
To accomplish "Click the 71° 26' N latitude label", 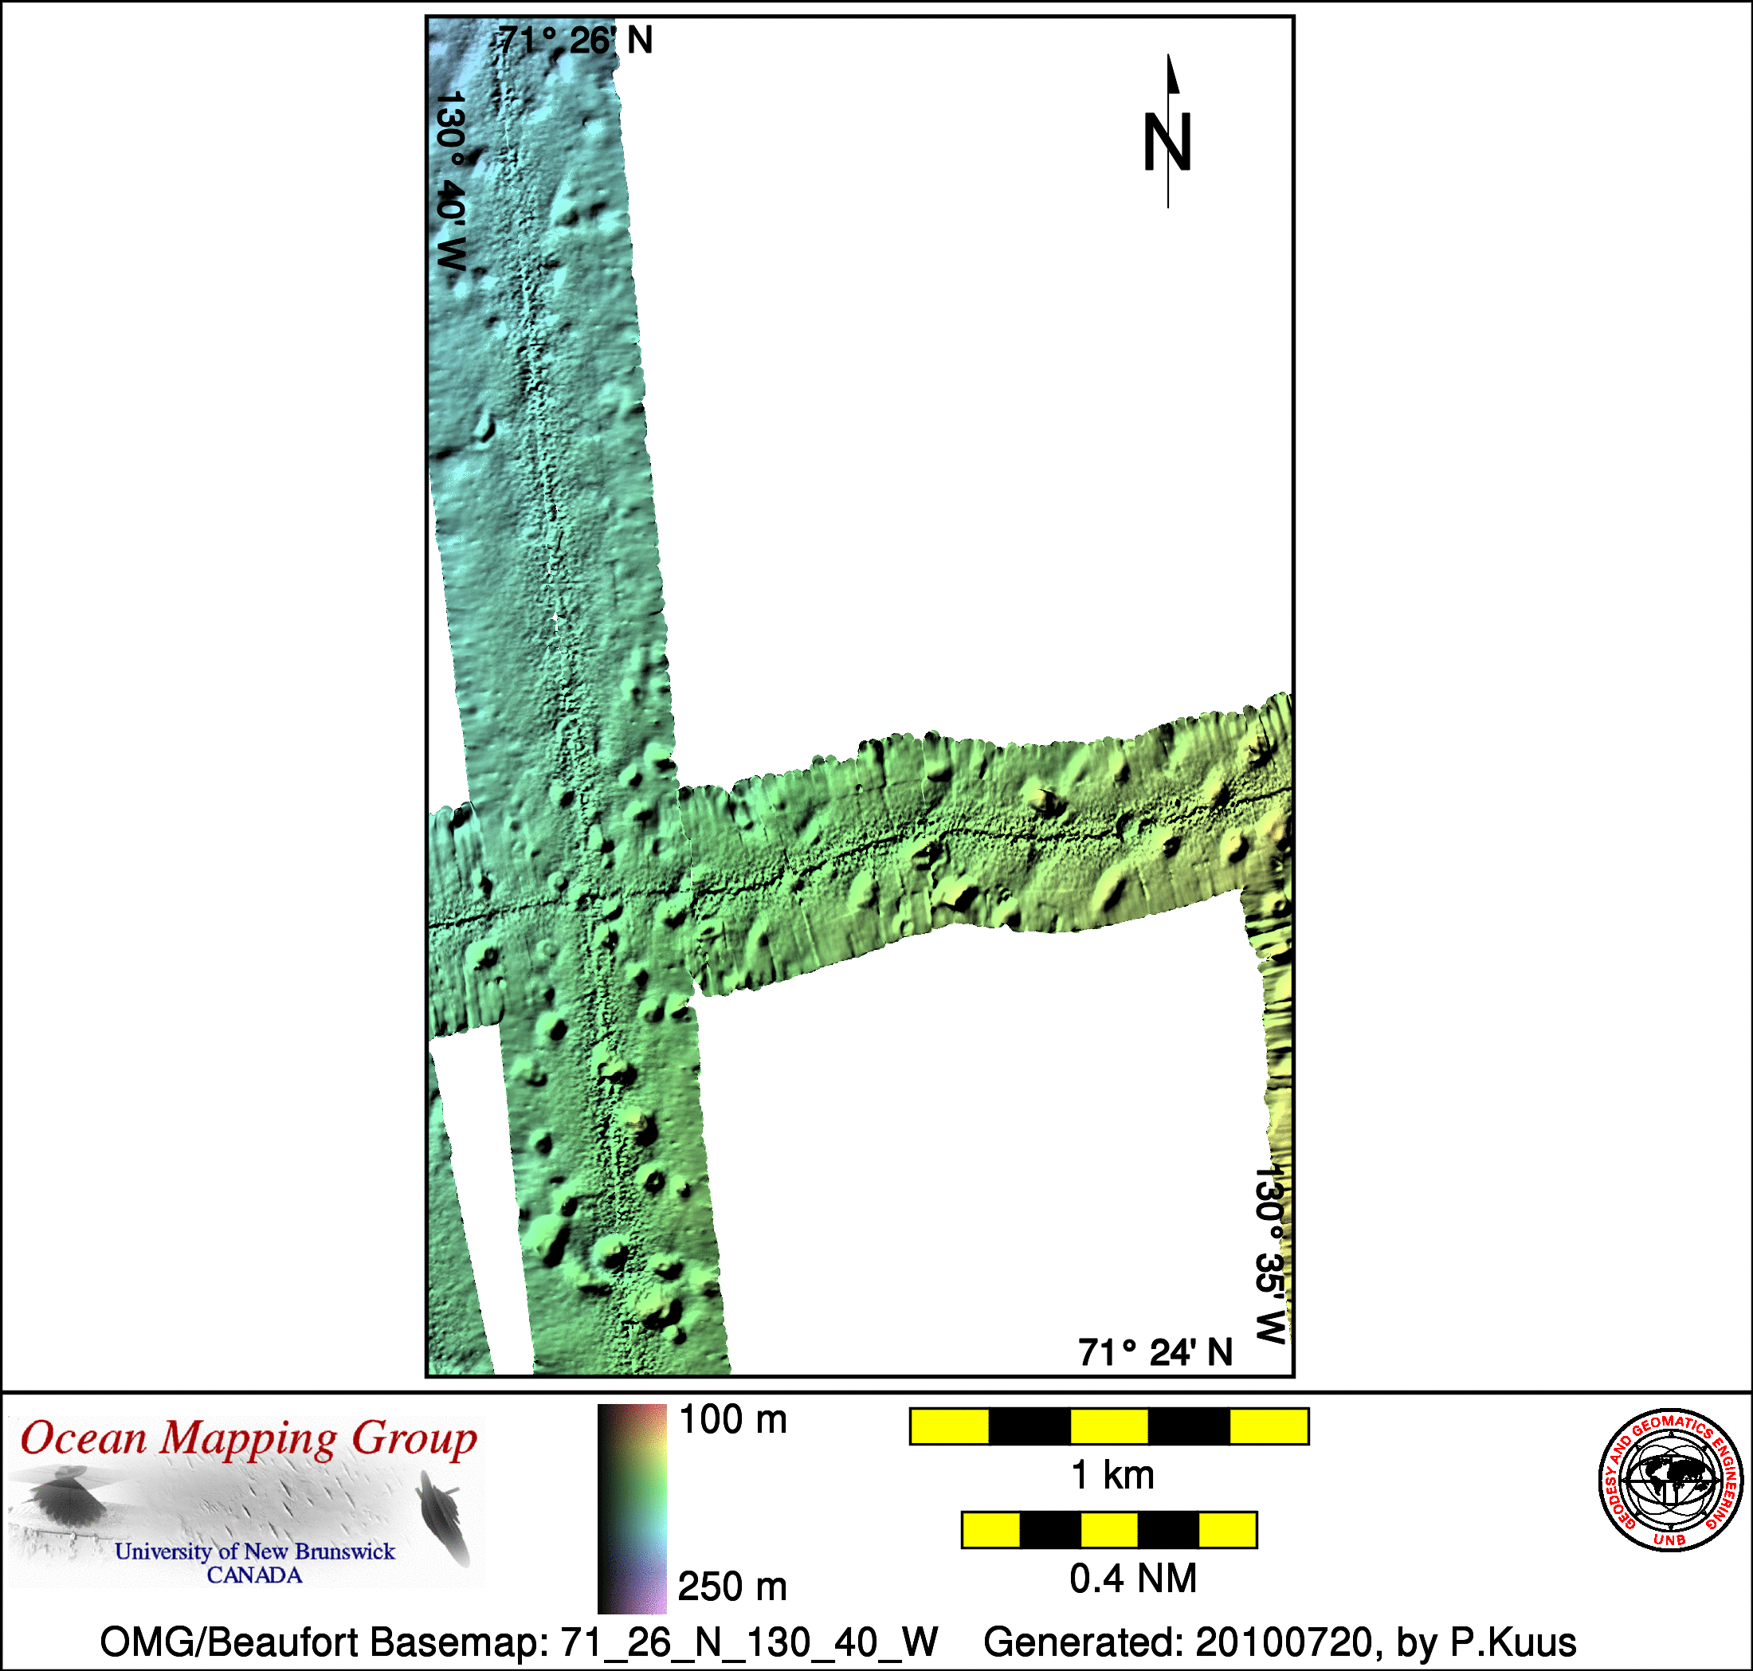I will point(575,40).
